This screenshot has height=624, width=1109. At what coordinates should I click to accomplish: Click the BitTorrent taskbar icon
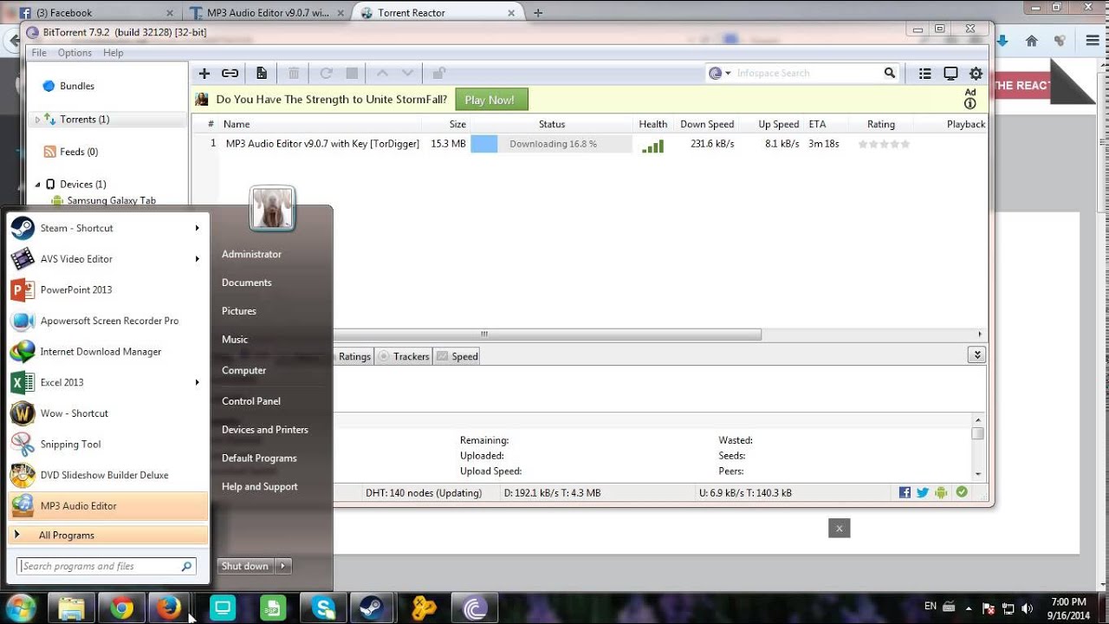475,608
